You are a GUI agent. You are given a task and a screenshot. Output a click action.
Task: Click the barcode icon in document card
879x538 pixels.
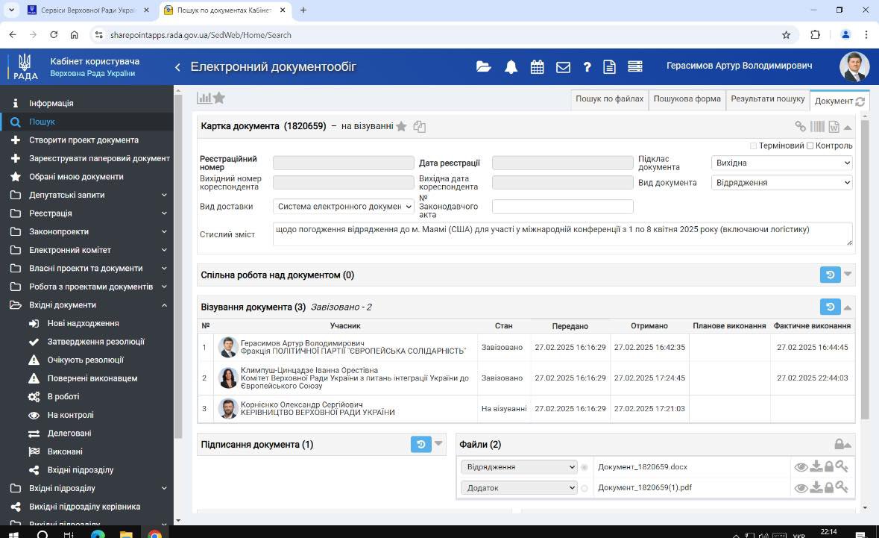pos(817,127)
